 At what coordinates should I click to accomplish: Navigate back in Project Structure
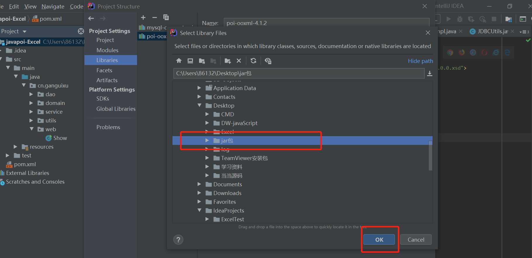[x=91, y=18]
